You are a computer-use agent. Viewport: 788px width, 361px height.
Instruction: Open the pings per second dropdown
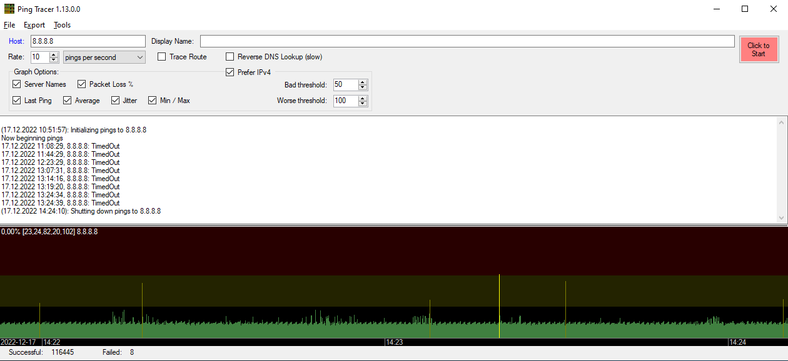[x=104, y=57]
